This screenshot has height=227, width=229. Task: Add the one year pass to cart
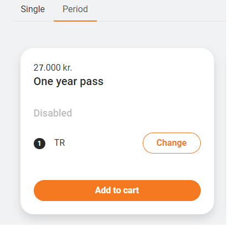pyautogui.click(x=117, y=191)
